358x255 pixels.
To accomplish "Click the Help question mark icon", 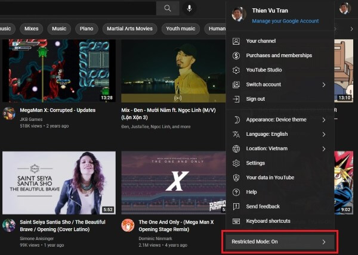I will [x=236, y=192].
